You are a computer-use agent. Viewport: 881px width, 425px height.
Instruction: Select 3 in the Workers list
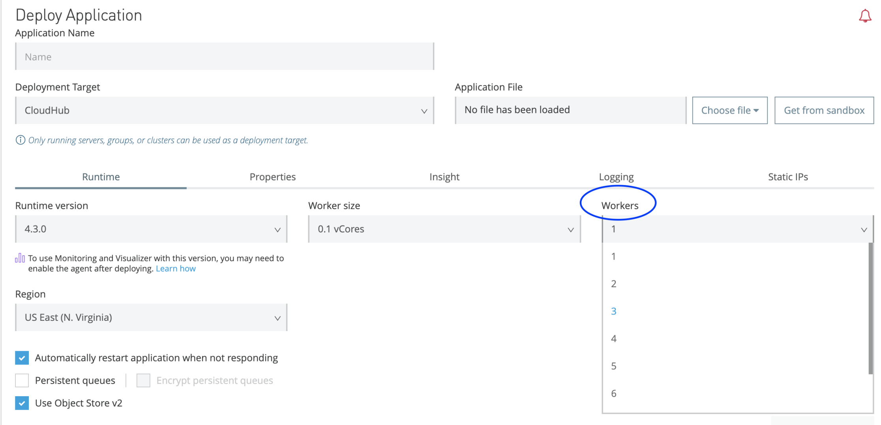[x=614, y=311]
